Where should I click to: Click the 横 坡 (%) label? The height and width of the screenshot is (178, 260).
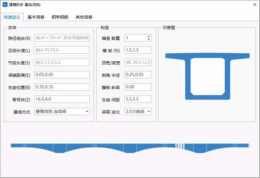point(111,51)
